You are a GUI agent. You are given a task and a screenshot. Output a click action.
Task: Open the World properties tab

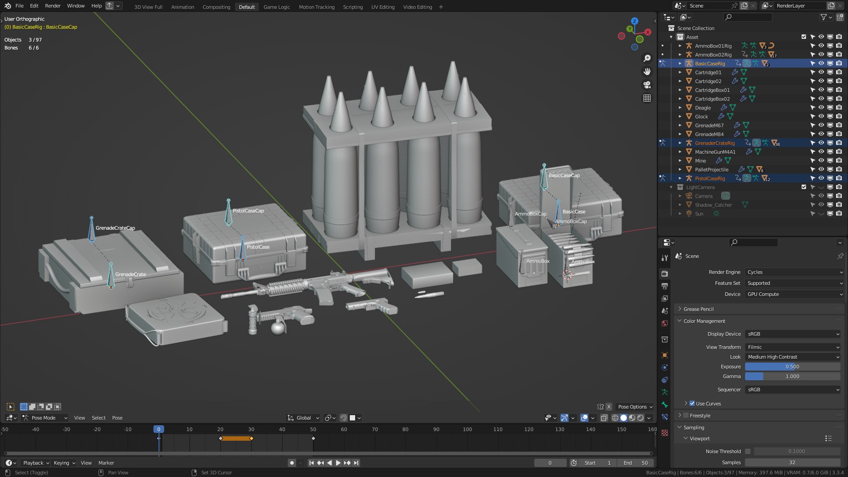665,323
